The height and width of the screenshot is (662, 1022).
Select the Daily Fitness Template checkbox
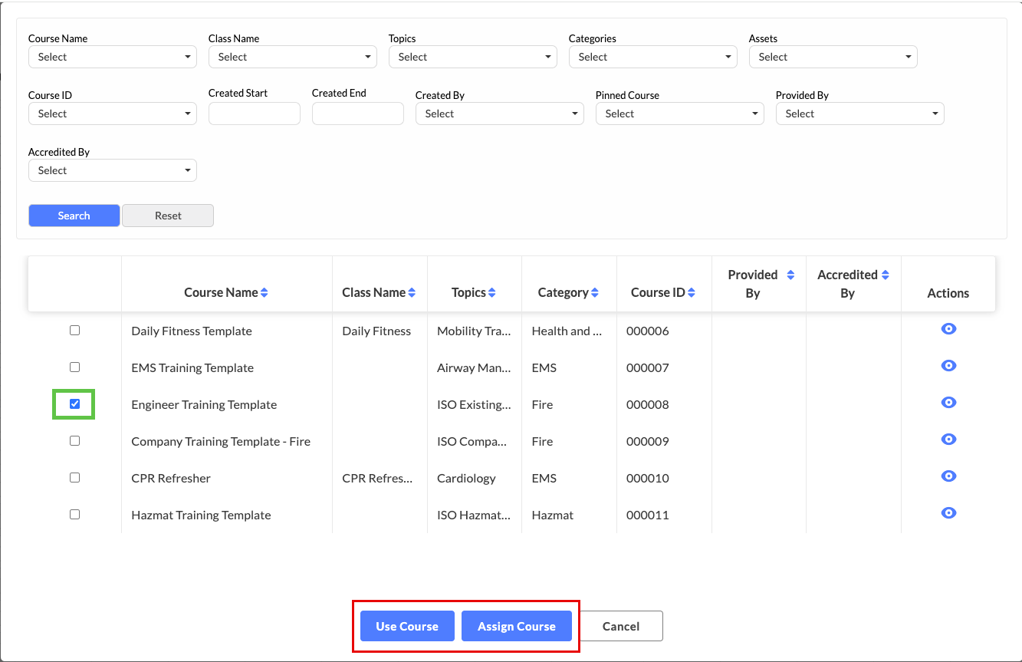tap(74, 331)
